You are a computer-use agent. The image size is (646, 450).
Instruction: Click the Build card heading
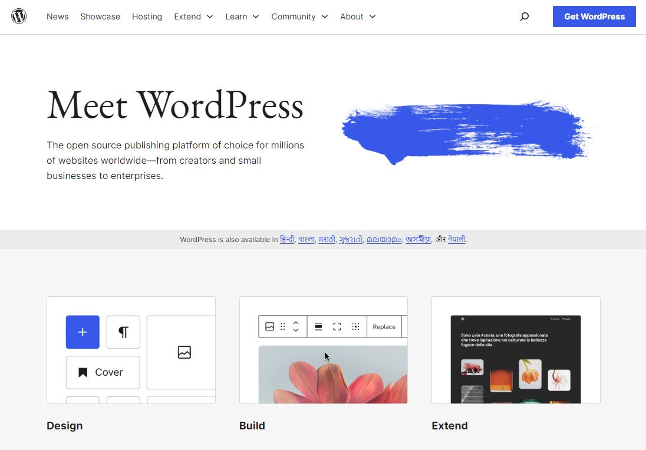[252, 426]
